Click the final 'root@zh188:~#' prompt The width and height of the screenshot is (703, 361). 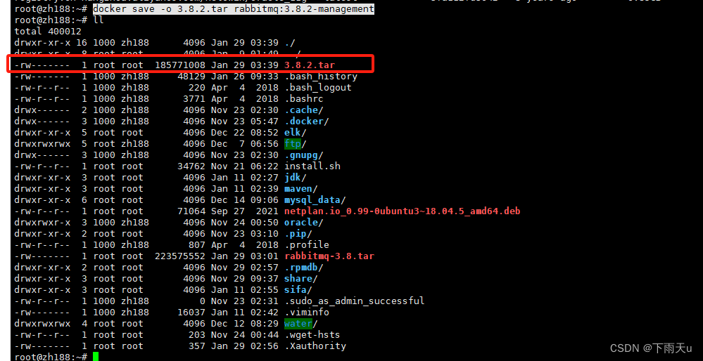[51, 357]
